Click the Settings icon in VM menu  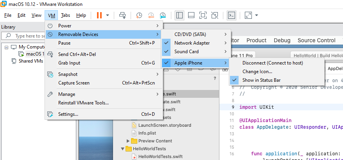coord(50,114)
